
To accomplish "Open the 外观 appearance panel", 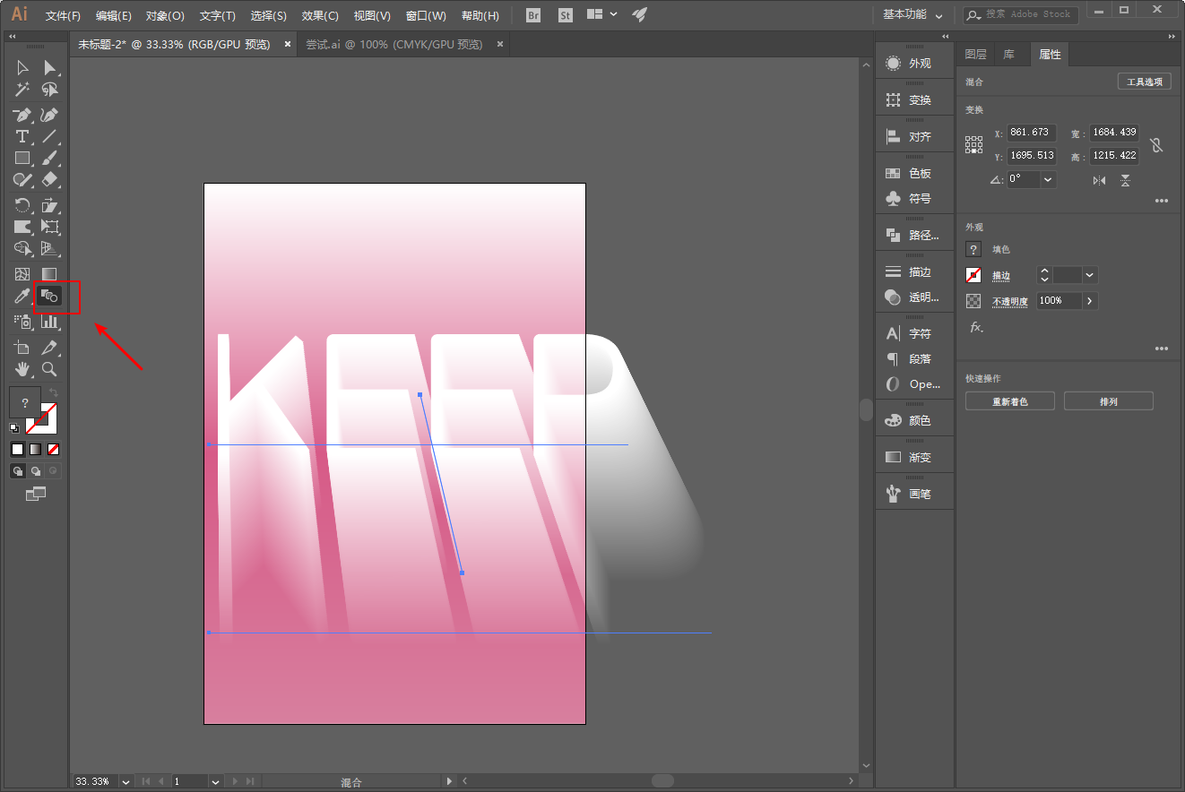I will pos(909,64).
